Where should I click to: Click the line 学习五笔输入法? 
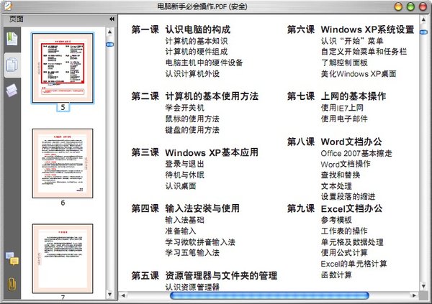[192, 252]
